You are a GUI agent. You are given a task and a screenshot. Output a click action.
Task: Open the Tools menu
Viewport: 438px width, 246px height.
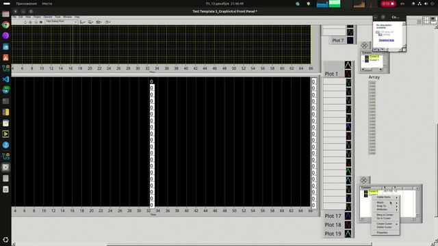(57, 17)
